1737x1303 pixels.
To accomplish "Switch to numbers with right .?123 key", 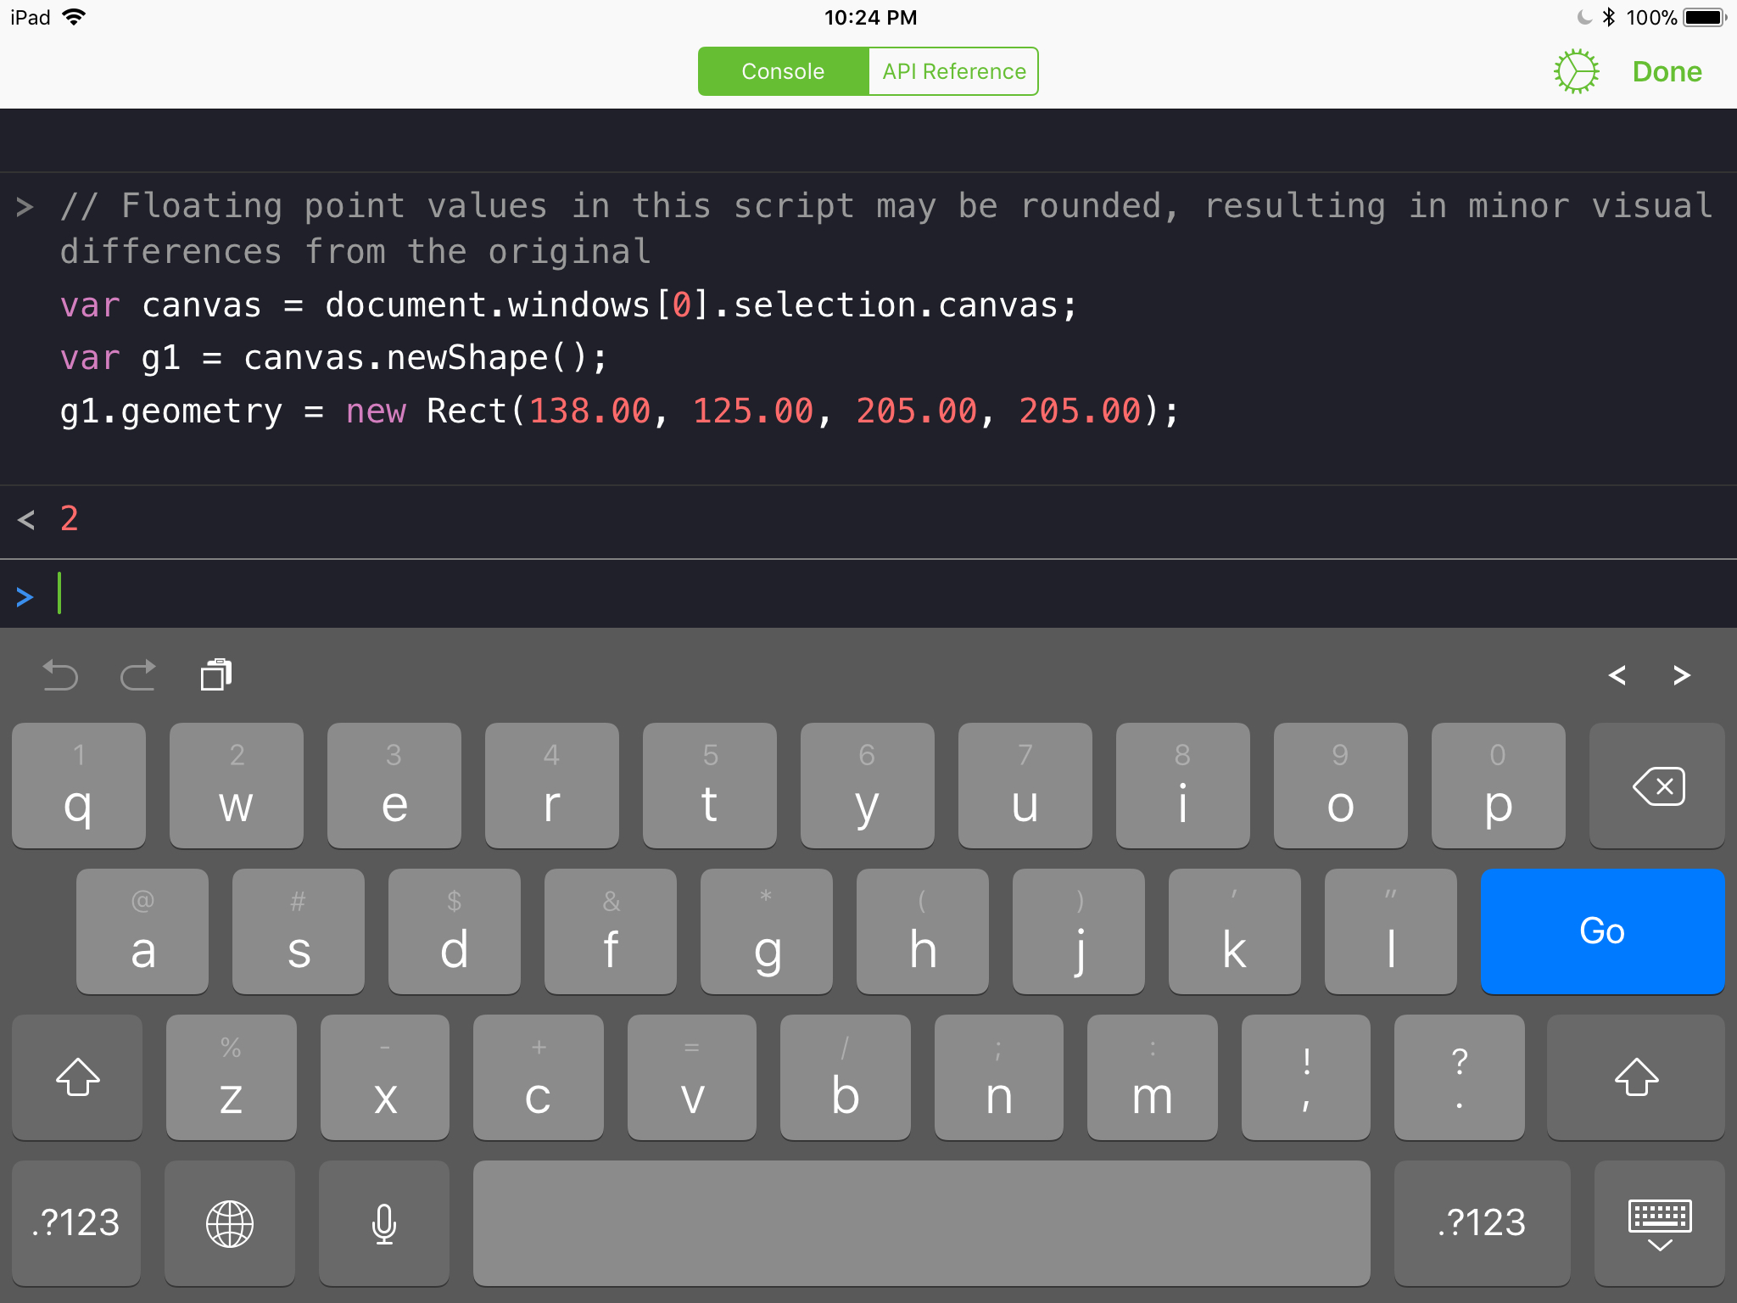I will [1482, 1223].
